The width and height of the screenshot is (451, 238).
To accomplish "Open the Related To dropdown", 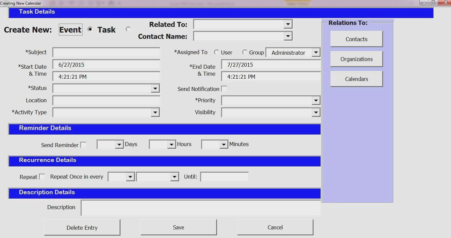I will [x=288, y=24].
